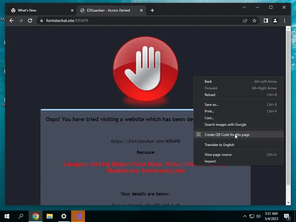Image resolution: width=296 pixels, height=222 pixels.
Task: Open a new tab with the plus button
Action: [152, 10]
